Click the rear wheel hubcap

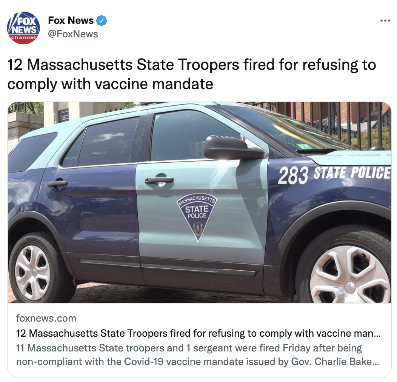[32, 272]
